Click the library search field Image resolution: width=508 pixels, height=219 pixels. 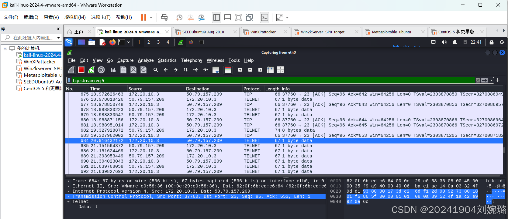pos(31,38)
